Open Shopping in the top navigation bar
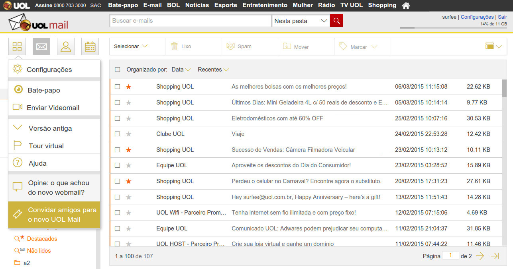This screenshot has height=269, width=513. pos(382,5)
